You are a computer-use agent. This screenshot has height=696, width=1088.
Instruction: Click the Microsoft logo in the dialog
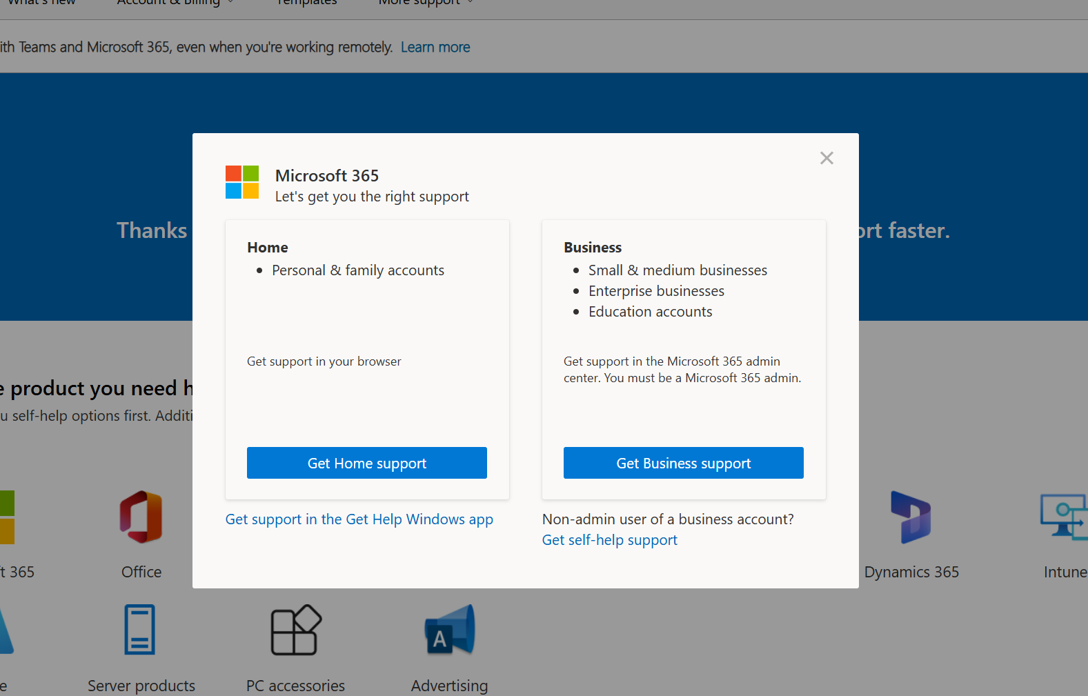(x=242, y=182)
